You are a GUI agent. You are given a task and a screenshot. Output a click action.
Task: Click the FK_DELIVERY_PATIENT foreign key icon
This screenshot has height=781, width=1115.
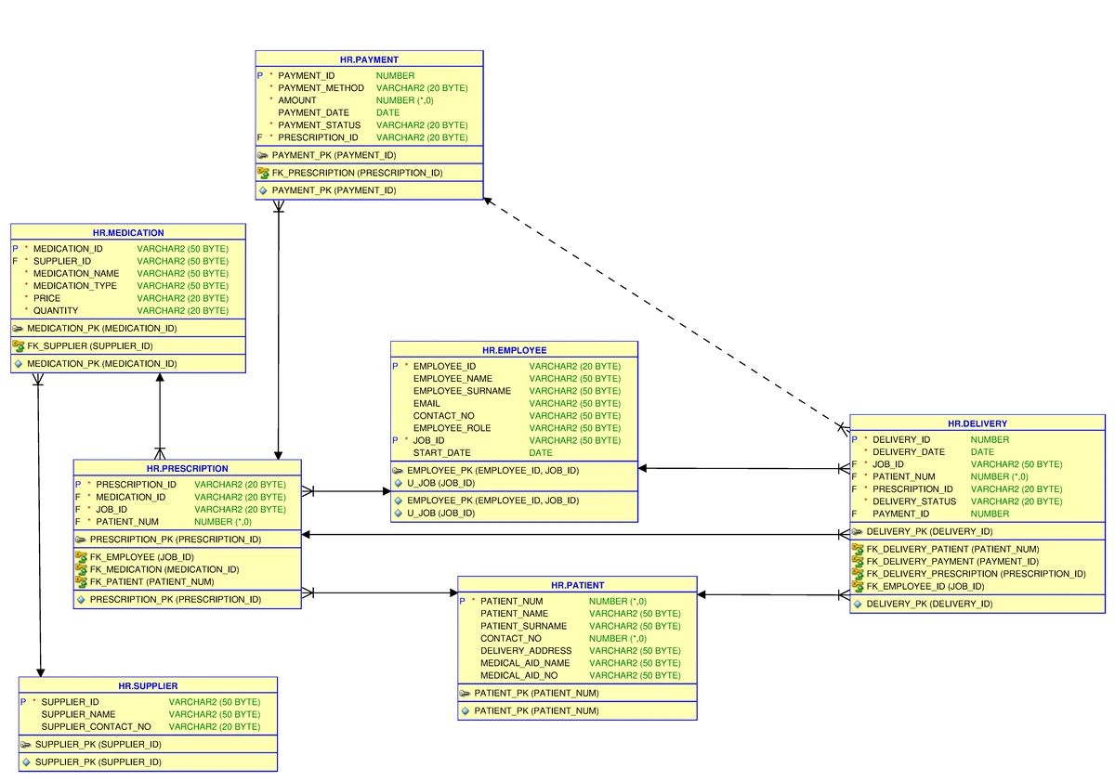pyautogui.click(x=858, y=550)
